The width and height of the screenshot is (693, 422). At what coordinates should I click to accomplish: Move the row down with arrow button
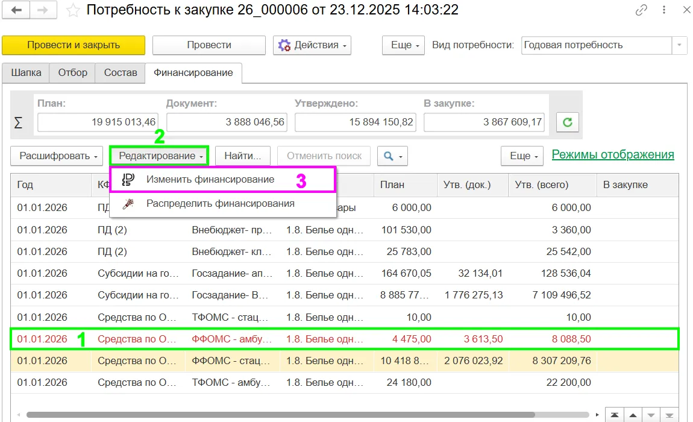coord(651,415)
